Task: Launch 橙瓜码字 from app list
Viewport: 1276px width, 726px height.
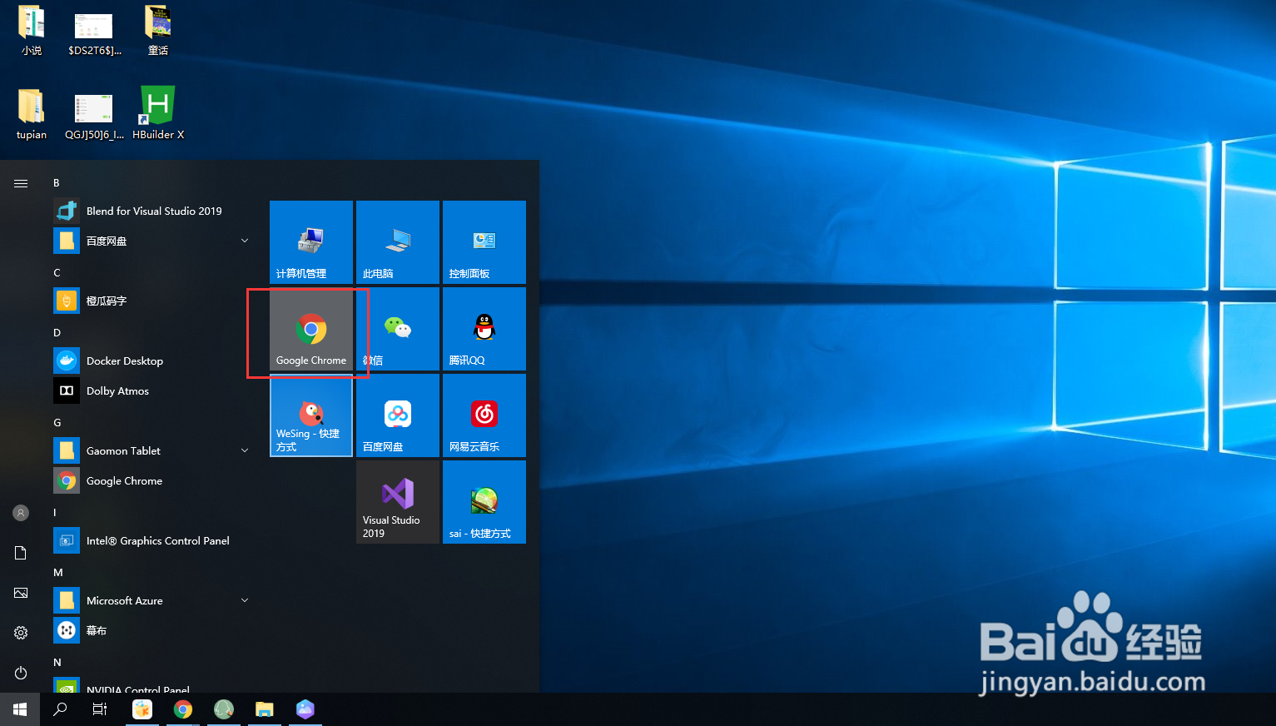Action: pos(153,301)
